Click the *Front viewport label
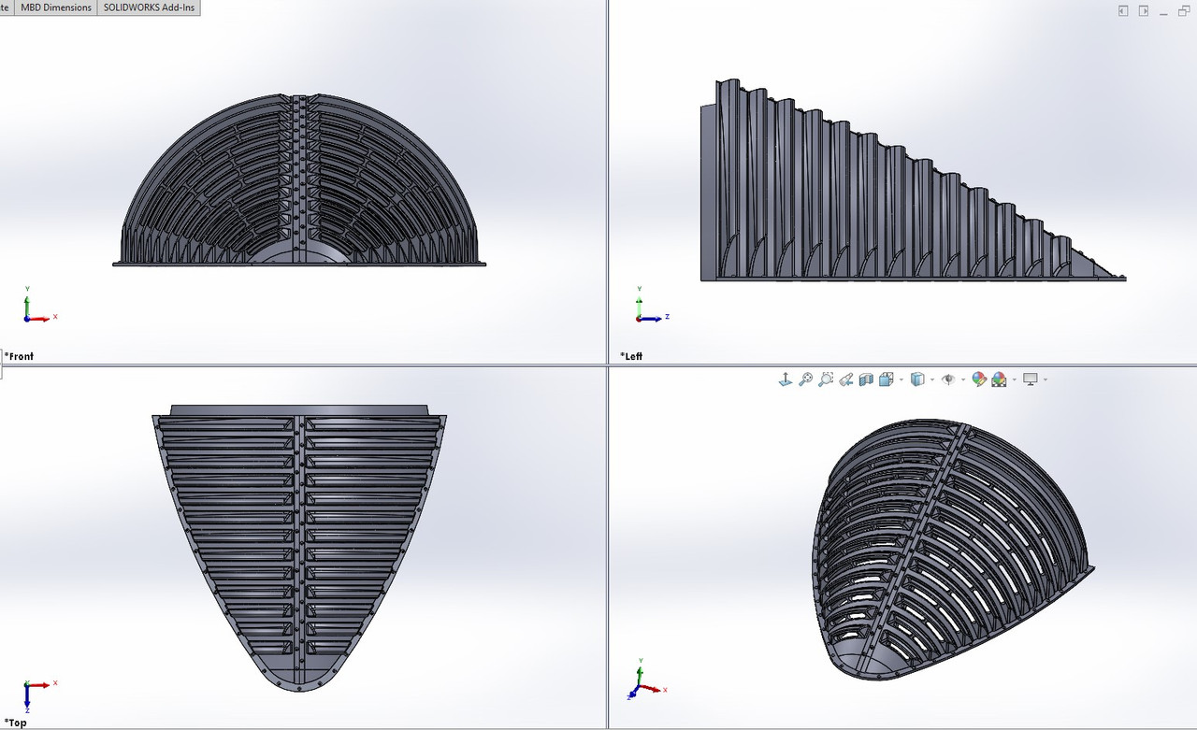The image size is (1197, 730). click(x=20, y=356)
